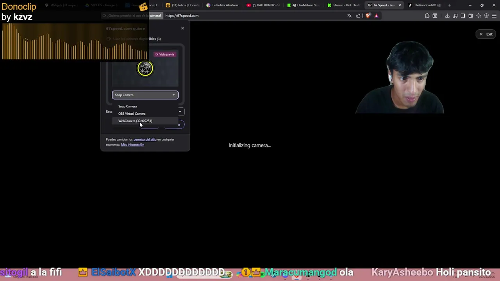
Task: Open the Snap Camera selection dropdown
Action: [145, 95]
